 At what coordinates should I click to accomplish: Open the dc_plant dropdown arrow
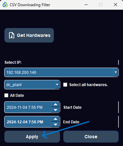pos(57,84)
